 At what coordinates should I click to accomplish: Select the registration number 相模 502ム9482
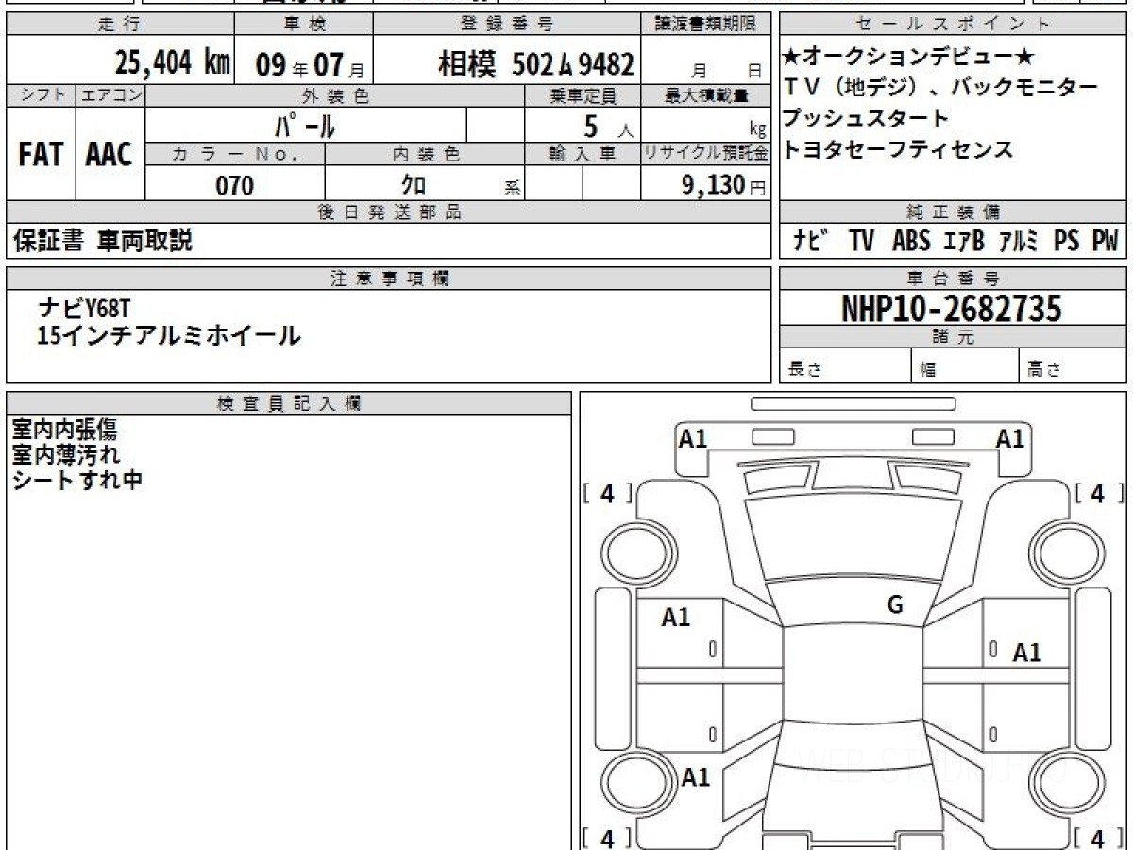(535, 64)
